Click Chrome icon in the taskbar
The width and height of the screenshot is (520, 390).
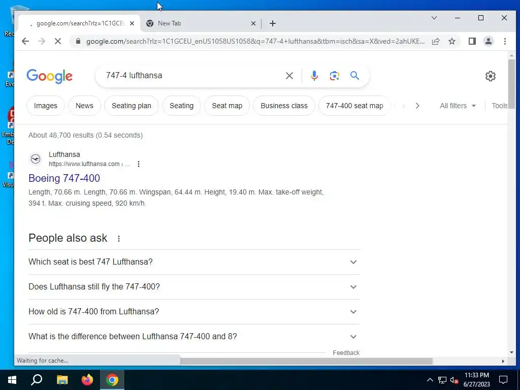[x=112, y=380]
